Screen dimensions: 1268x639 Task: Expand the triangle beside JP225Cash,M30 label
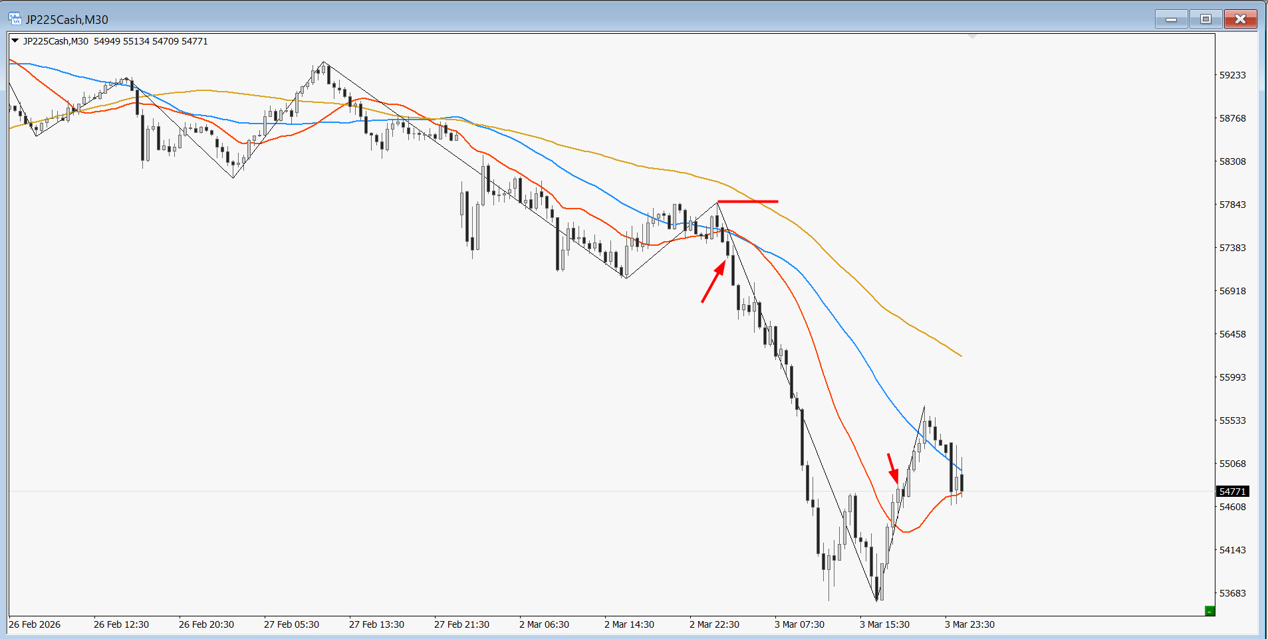point(15,41)
